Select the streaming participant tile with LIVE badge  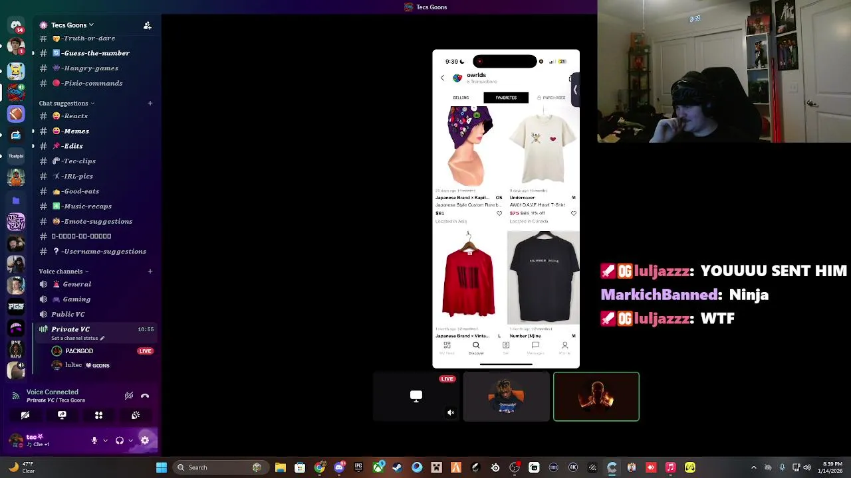point(416,397)
